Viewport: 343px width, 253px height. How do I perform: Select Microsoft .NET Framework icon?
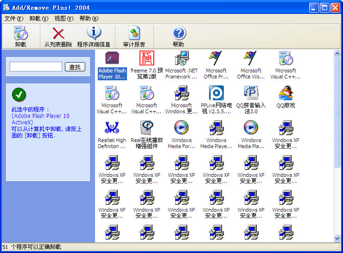point(181,59)
